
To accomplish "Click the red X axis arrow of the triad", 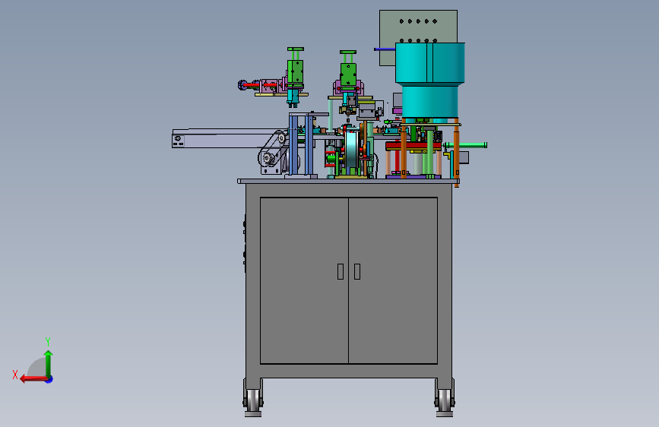I will pyautogui.click(x=33, y=379).
